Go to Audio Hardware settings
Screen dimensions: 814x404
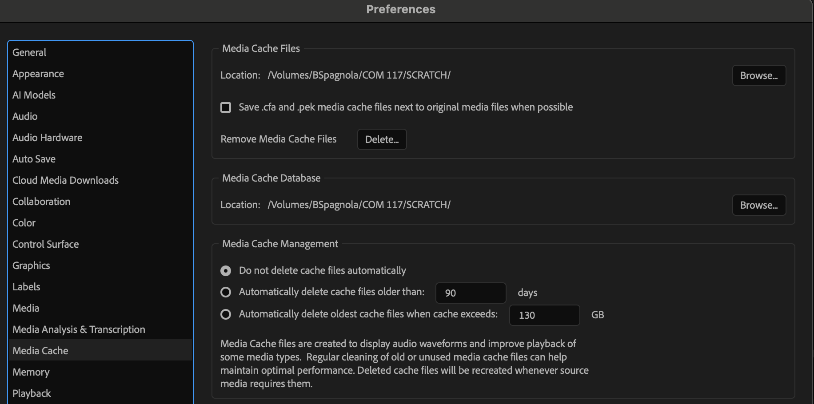coord(48,138)
